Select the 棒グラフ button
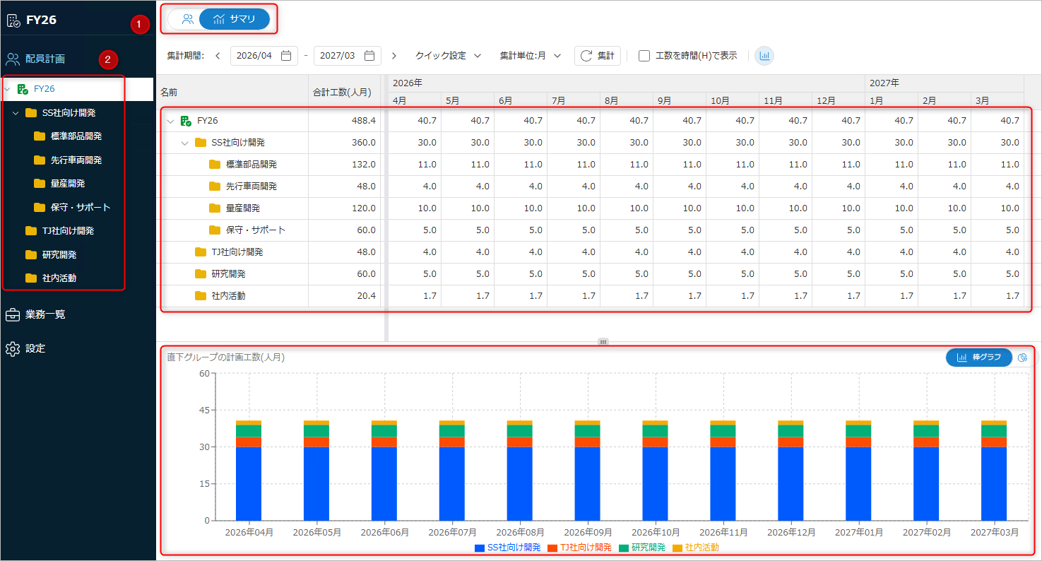This screenshot has width=1042, height=561. 979,358
